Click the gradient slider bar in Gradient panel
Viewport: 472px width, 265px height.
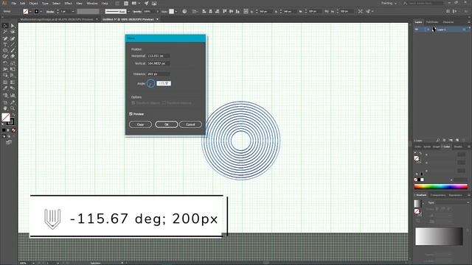click(x=440, y=236)
